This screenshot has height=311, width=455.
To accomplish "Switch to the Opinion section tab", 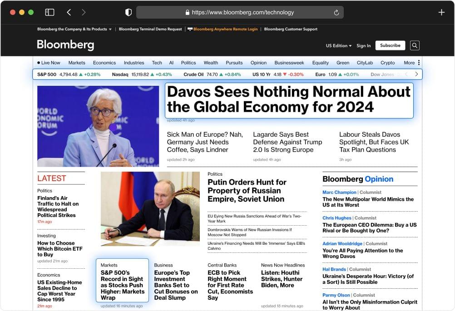I will coord(258,63).
